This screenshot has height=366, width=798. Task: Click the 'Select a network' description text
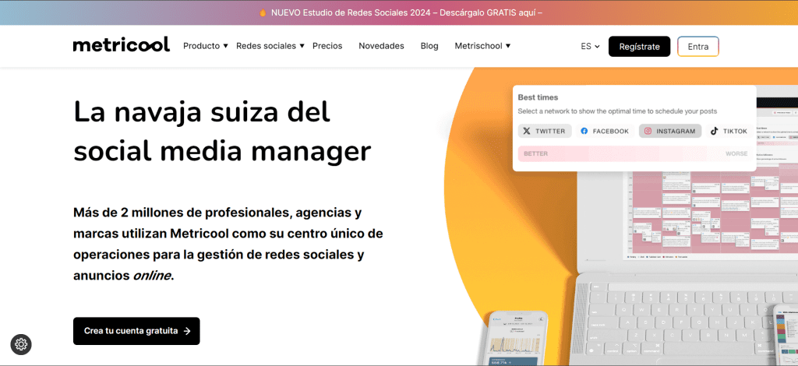tap(617, 111)
